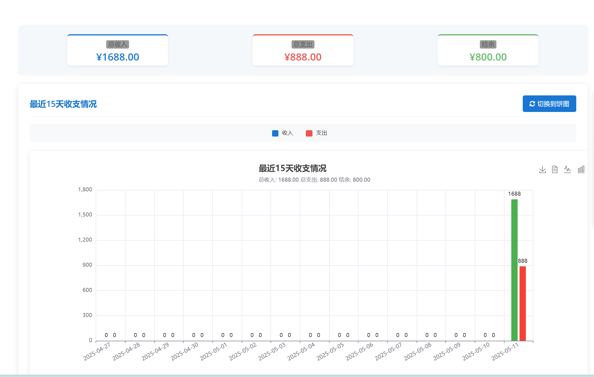594x377 pixels.
Task: Click refresh icon on 切换到饼图 button
Action: tap(532, 104)
